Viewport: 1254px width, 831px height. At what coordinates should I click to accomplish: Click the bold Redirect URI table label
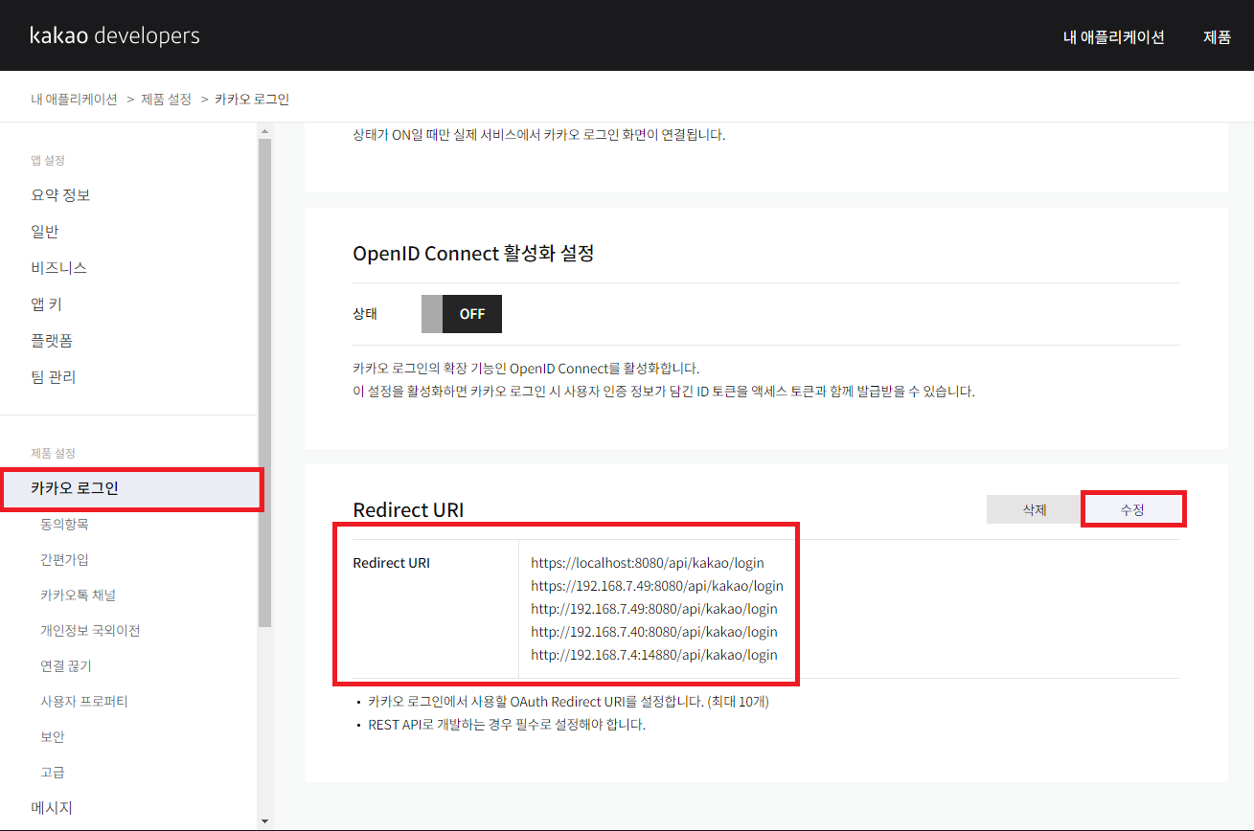pos(391,563)
